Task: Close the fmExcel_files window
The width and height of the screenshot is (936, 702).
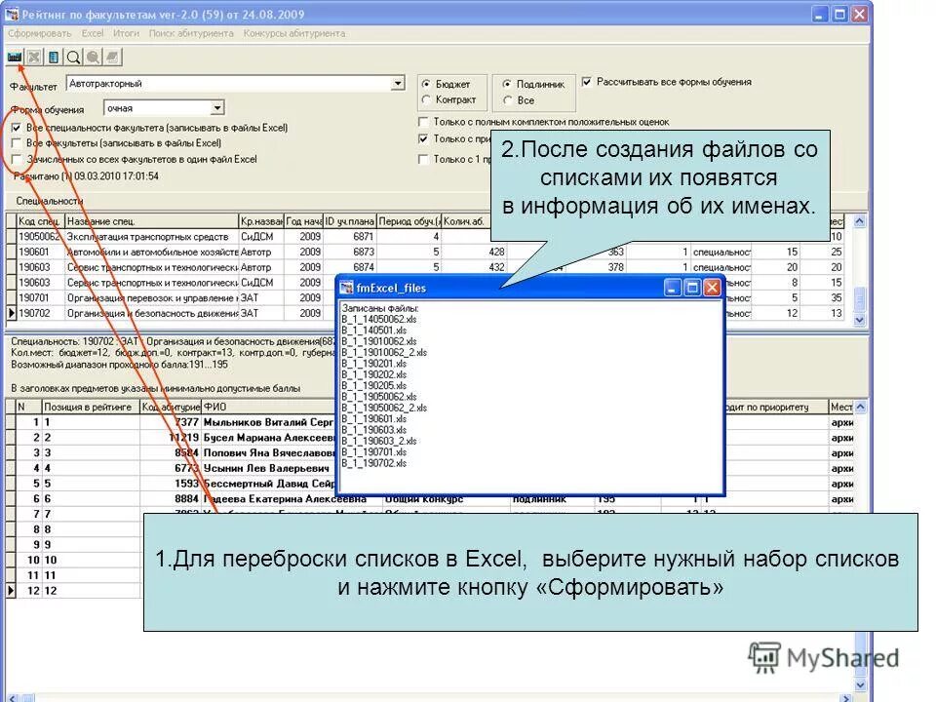Action: [712, 289]
